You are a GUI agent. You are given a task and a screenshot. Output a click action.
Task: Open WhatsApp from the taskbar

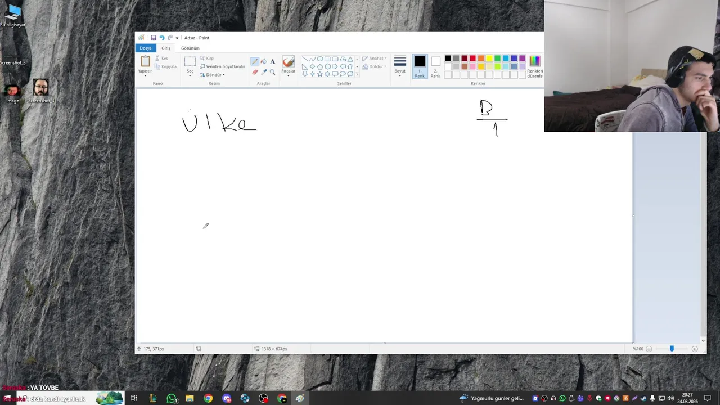click(172, 398)
